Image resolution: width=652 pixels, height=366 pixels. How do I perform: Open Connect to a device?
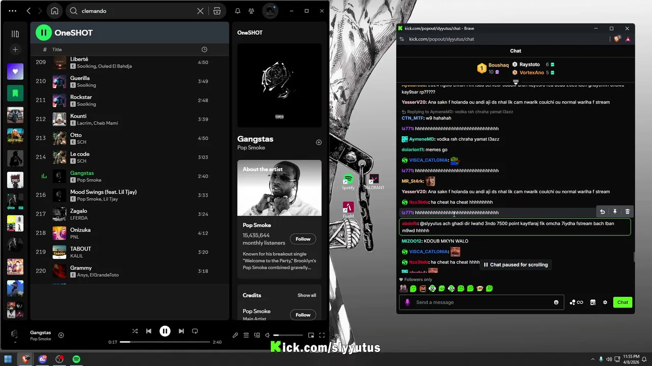257,335
